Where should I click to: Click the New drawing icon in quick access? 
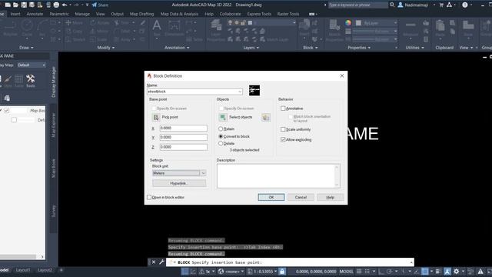[8, 5]
